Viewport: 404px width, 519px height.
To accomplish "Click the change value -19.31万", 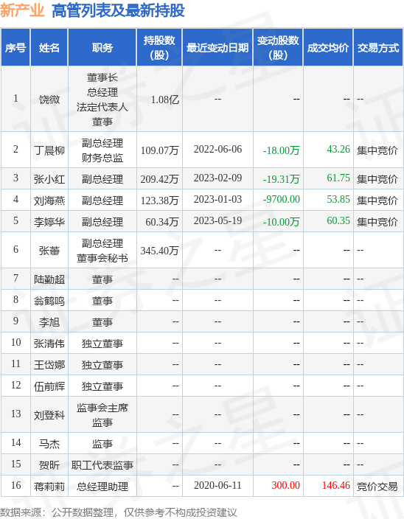I will click(x=281, y=179).
